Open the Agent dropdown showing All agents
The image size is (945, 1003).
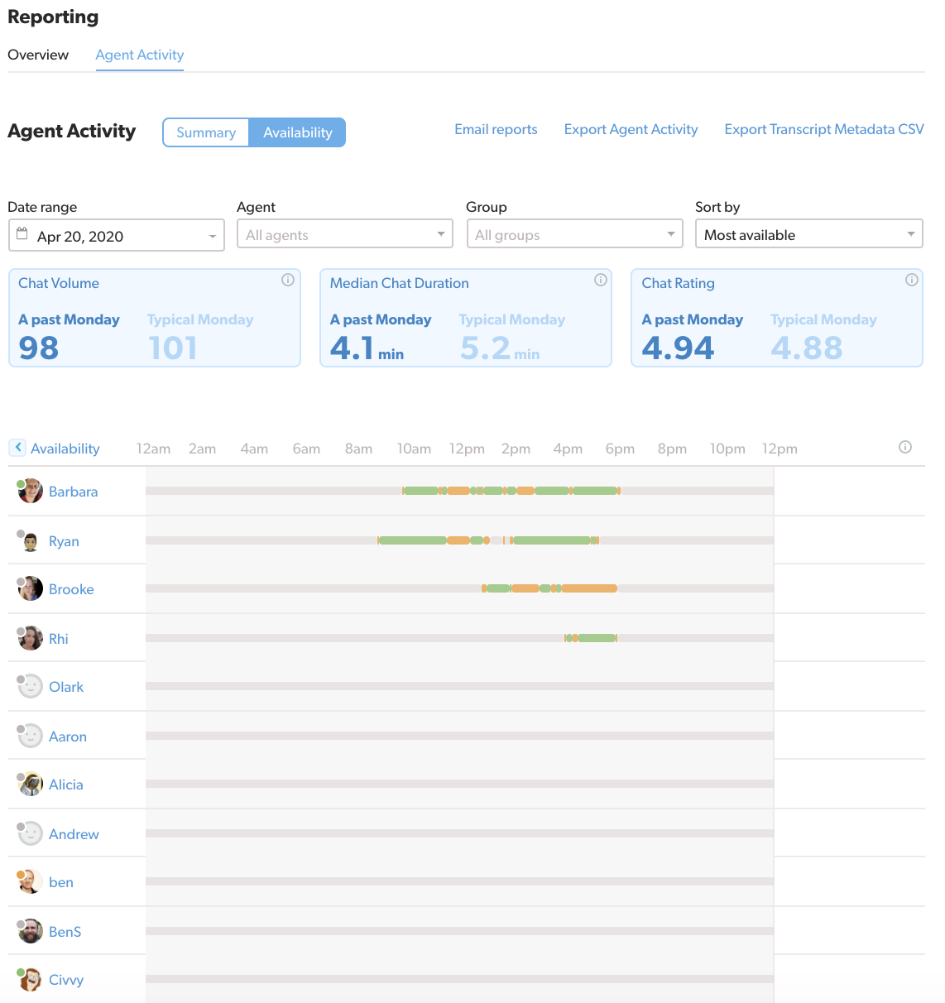(x=344, y=234)
